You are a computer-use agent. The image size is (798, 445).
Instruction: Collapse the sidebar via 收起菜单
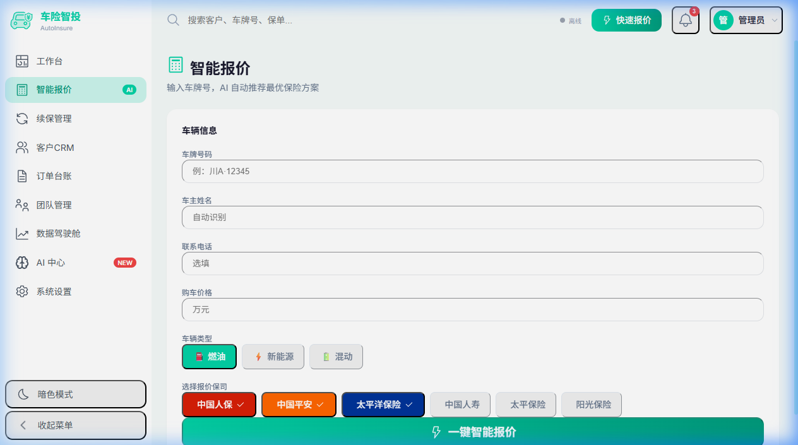[x=75, y=425]
